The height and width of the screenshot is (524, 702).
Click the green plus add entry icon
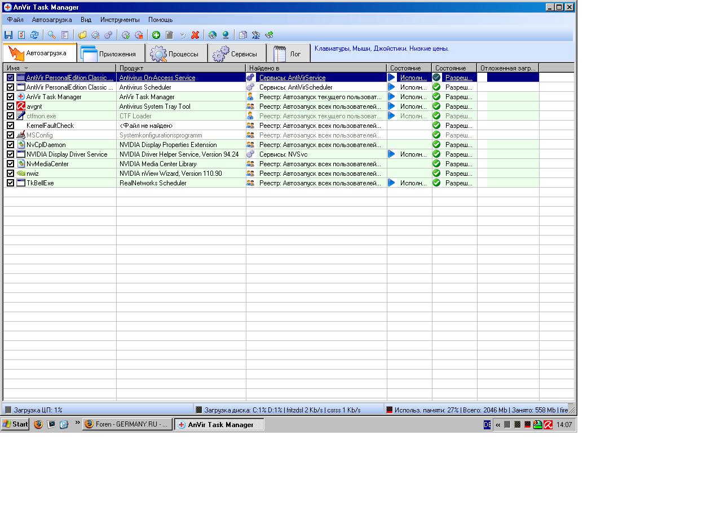pos(156,35)
